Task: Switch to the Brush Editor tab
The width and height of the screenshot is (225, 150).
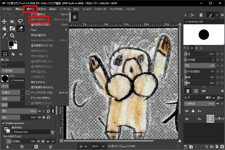Action: coord(210,15)
